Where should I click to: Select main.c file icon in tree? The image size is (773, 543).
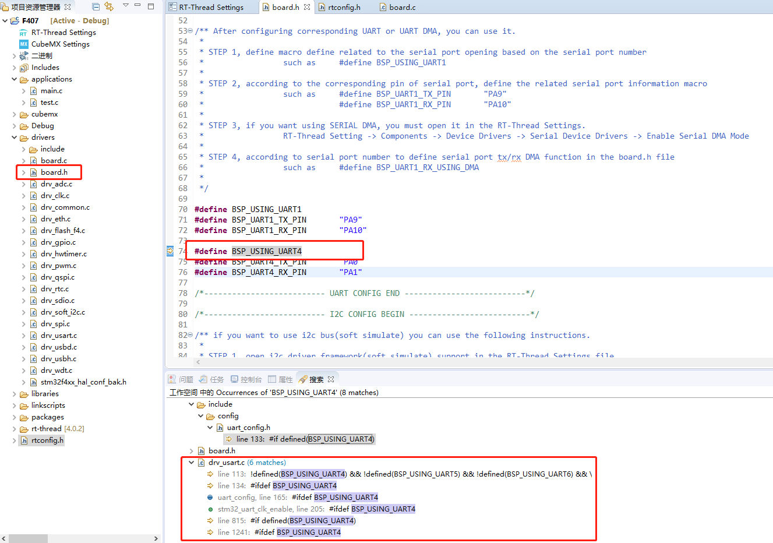click(33, 91)
